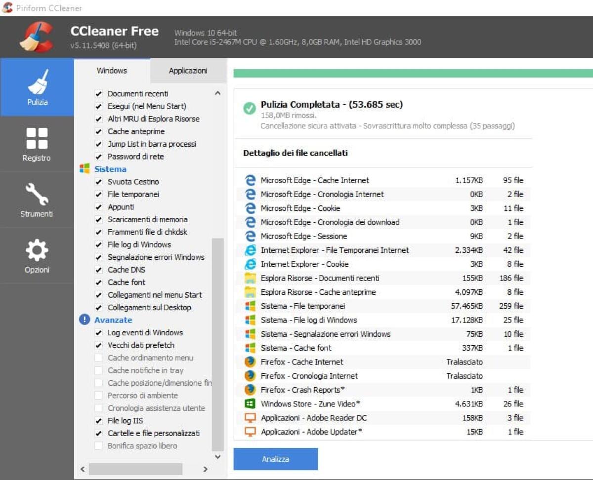Click the Internet Explorer icon beside Cookie
Screen dimensions: 593x480
[x=250, y=264]
